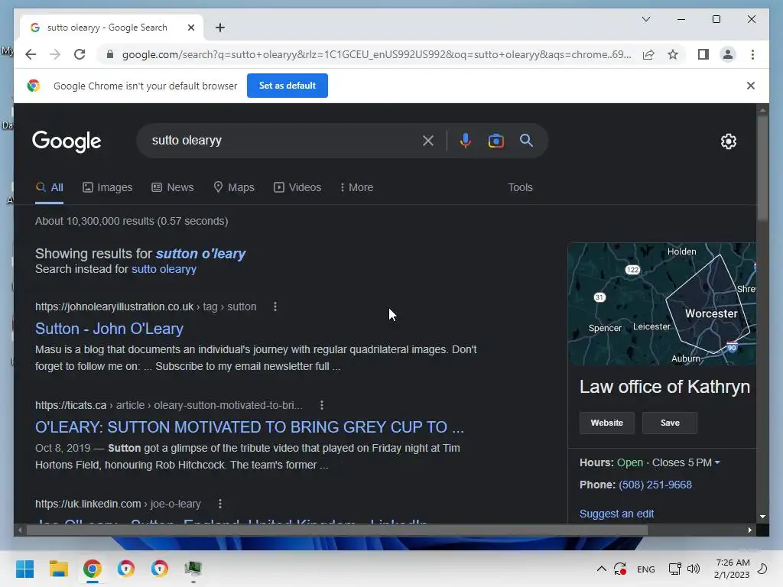Click the Google logo

pos(67,141)
